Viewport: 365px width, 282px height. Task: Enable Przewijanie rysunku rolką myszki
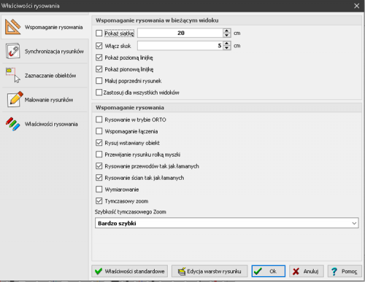[x=99, y=154]
